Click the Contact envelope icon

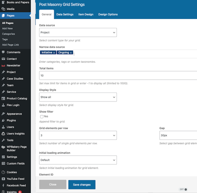(3, 59)
